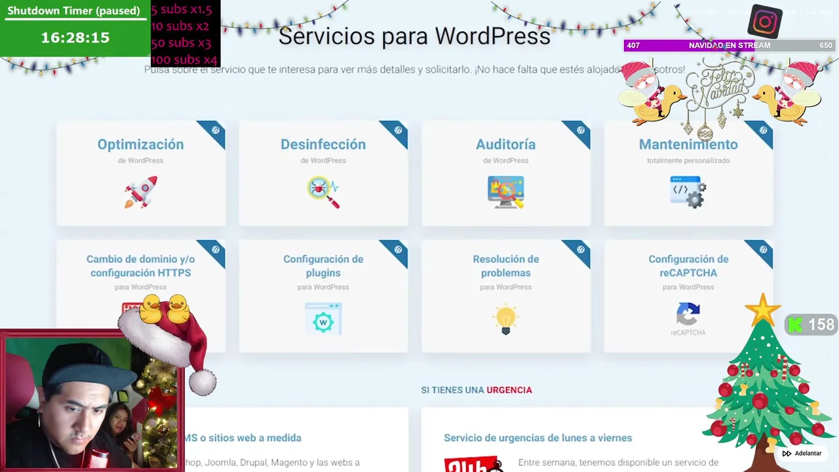Click the WordPress corner badge on the Configuración de plugins card
This screenshot has height=472, width=839.
point(397,250)
